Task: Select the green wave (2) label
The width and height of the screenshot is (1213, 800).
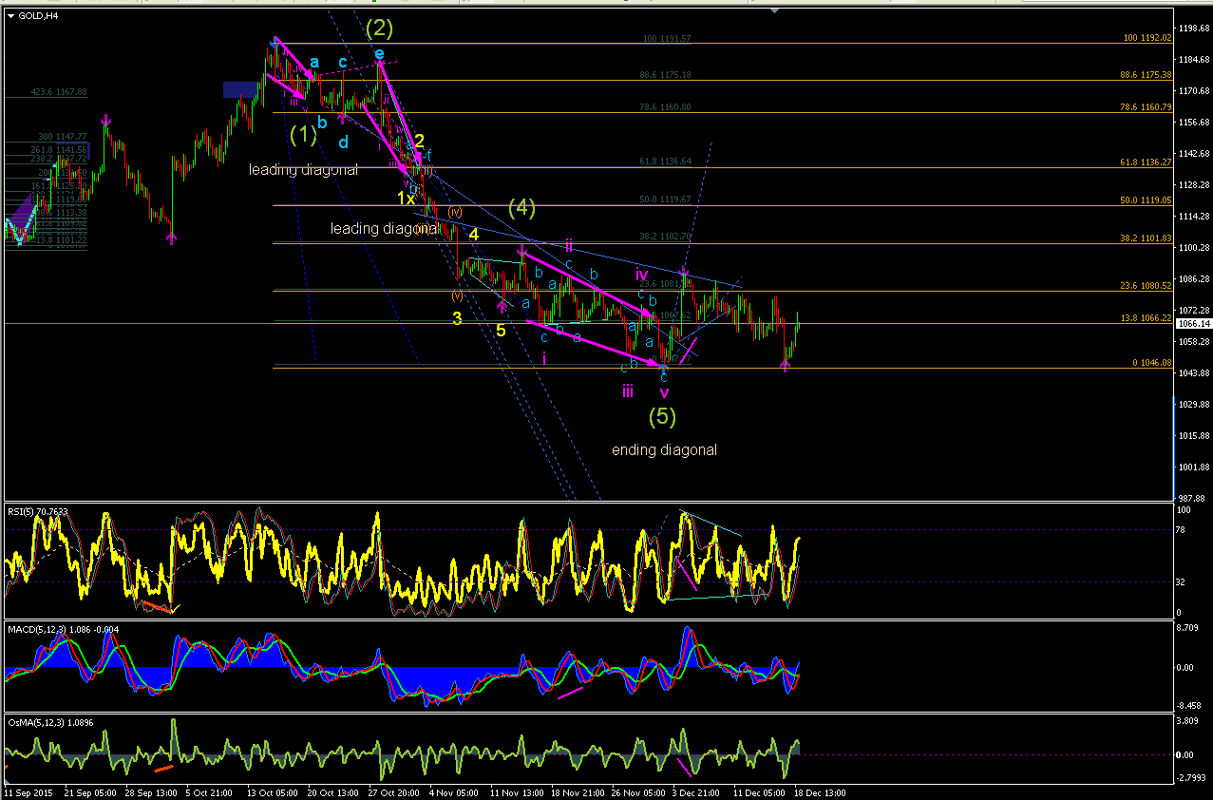Action: point(379,29)
